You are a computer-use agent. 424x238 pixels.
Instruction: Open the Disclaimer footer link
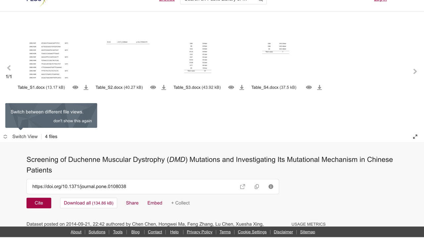283,232
